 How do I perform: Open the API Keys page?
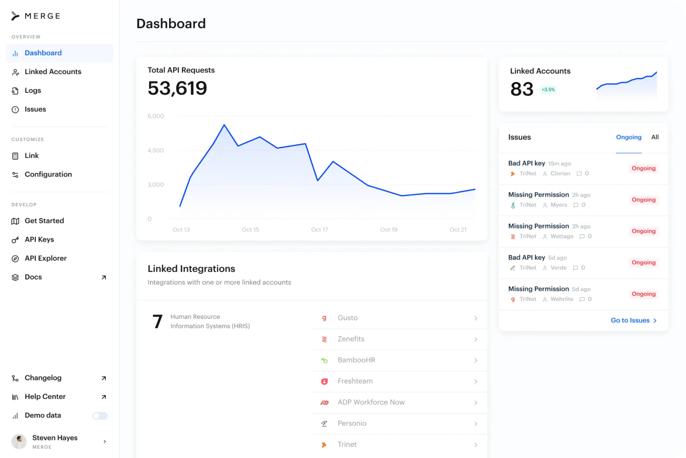(39, 239)
